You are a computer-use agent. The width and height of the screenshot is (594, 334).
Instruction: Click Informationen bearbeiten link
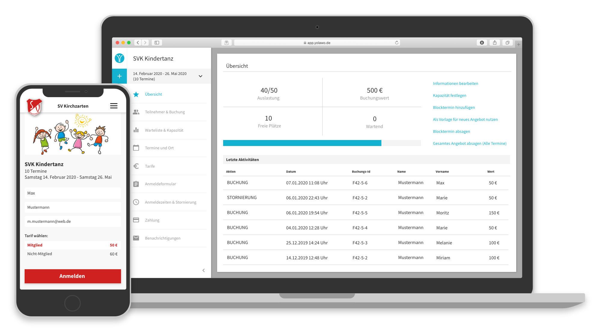456,83
